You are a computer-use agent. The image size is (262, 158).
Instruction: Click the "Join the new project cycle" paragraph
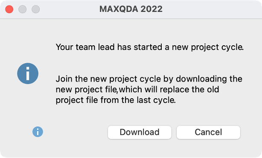point(149,89)
